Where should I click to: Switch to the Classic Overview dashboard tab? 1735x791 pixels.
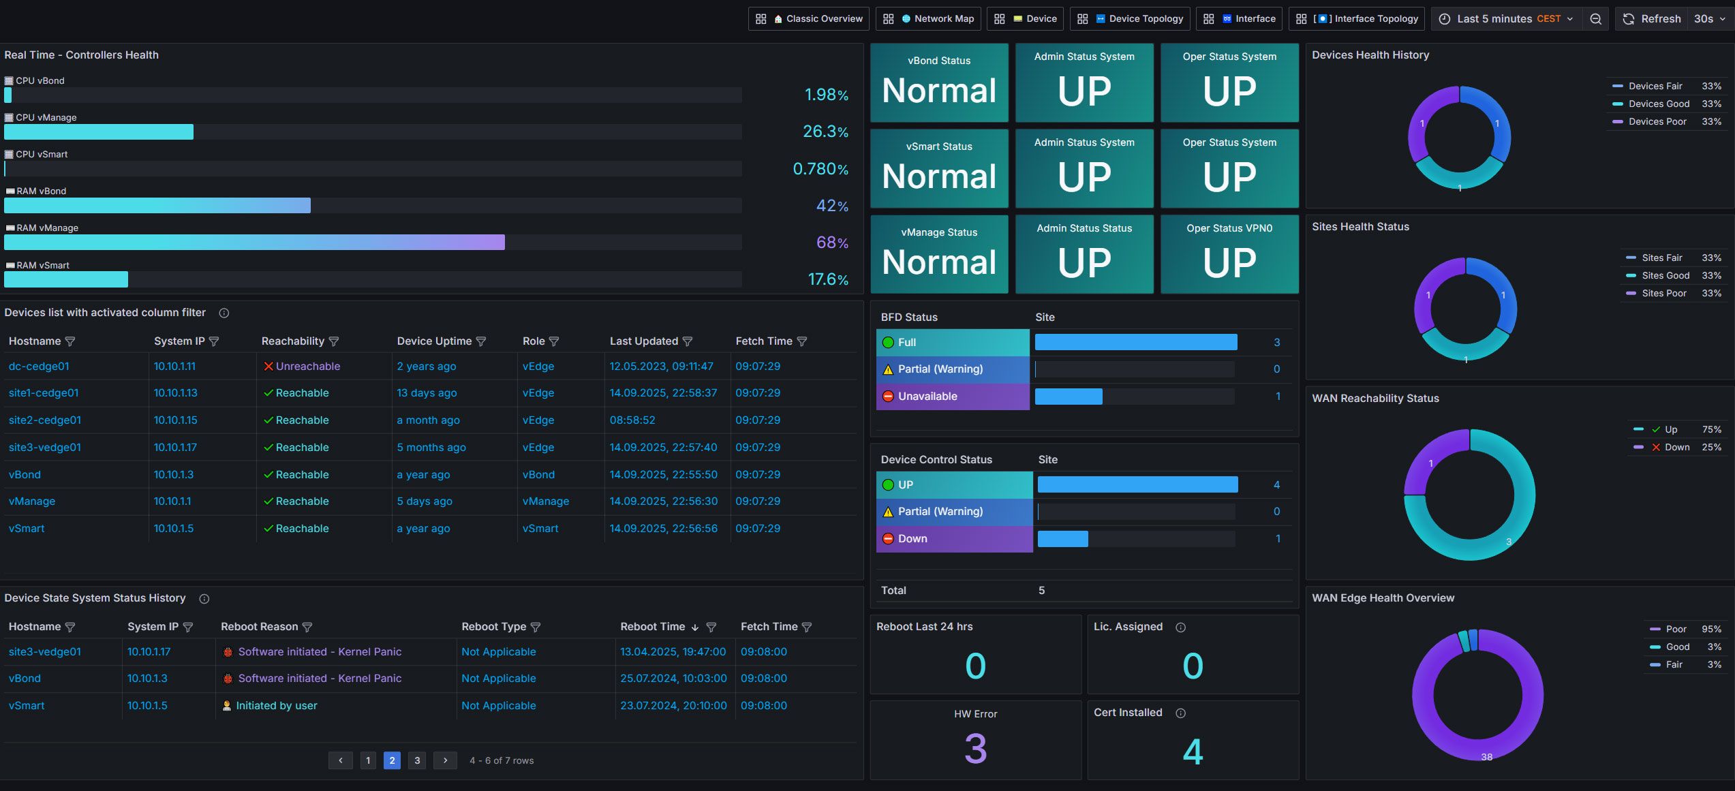[808, 18]
